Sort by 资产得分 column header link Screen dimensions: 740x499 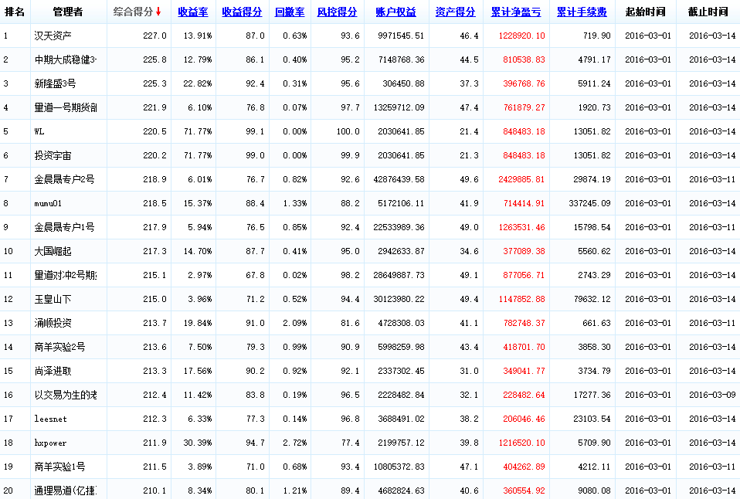(x=455, y=12)
